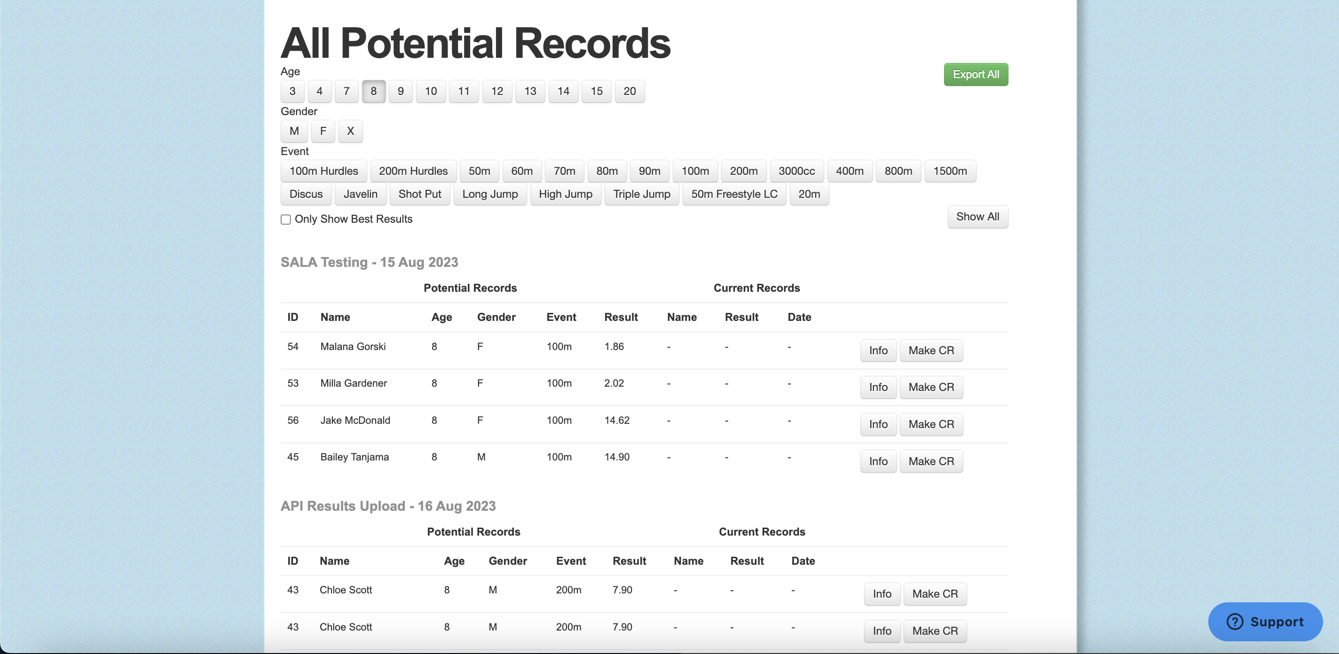Select age filter 10
Screen dimensions: 1339x654
click(431, 92)
